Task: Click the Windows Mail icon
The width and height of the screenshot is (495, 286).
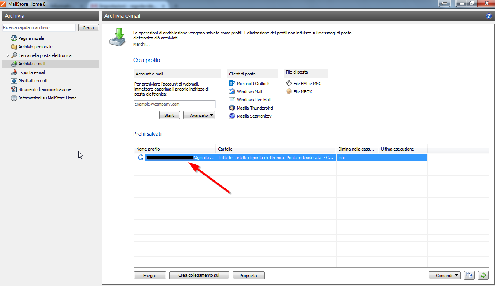Action: tap(232, 92)
